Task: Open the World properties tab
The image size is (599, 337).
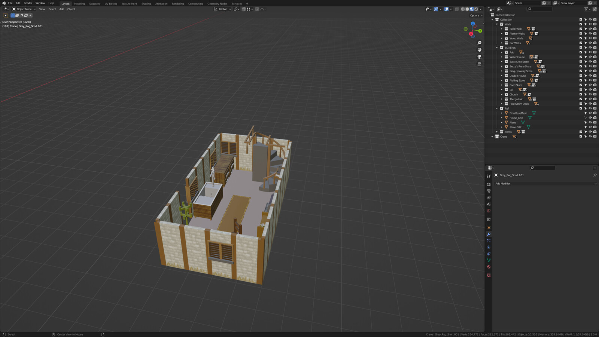Action: click(489, 211)
